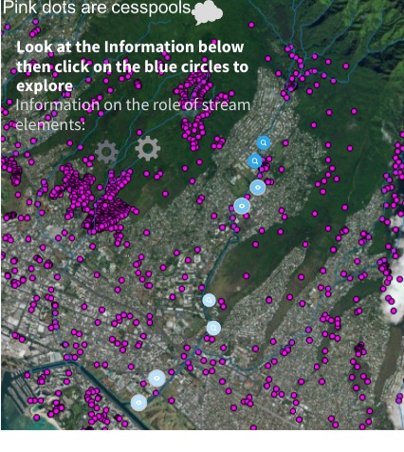Open the darker gray gear icon
404x452 pixels.
(x=106, y=152)
